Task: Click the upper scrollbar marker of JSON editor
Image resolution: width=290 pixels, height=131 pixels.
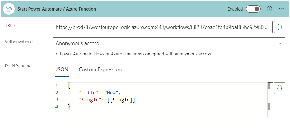Action: point(269,86)
